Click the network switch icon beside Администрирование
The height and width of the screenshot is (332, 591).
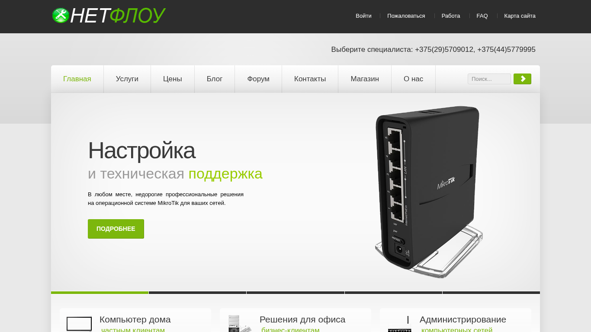(399, 324)
